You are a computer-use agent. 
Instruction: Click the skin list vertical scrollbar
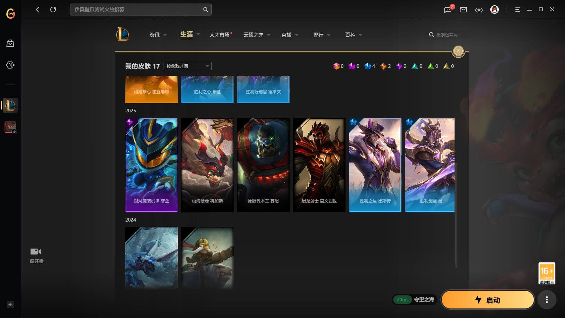[456, 215]
